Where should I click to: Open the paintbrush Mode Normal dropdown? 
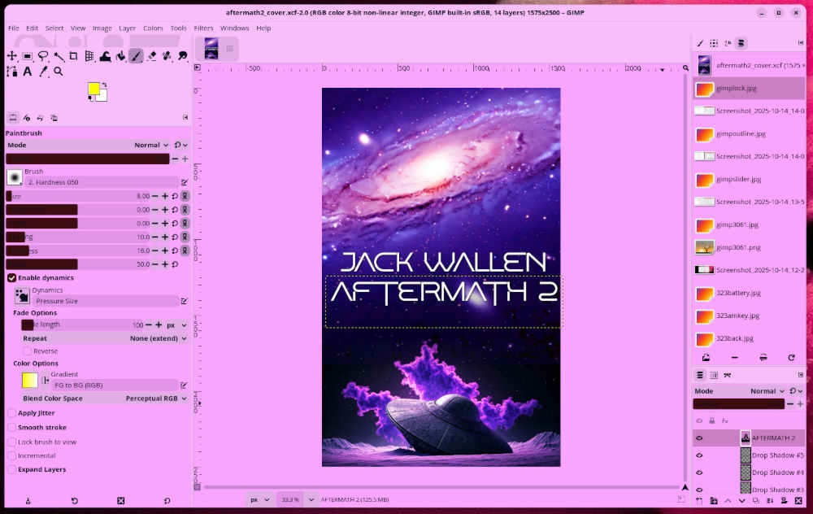tap(151, 145)
